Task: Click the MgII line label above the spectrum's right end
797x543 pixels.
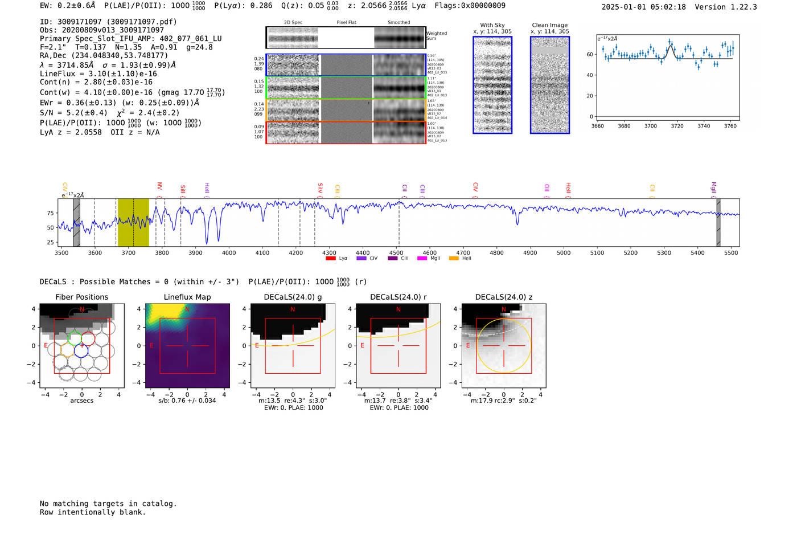Action: 713,187
